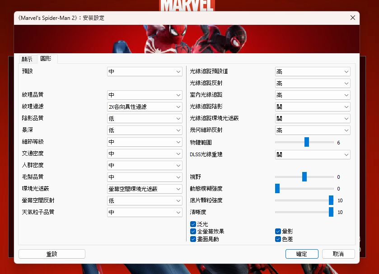
Task: Click the 清晰度 value 10
Action: 340,212
